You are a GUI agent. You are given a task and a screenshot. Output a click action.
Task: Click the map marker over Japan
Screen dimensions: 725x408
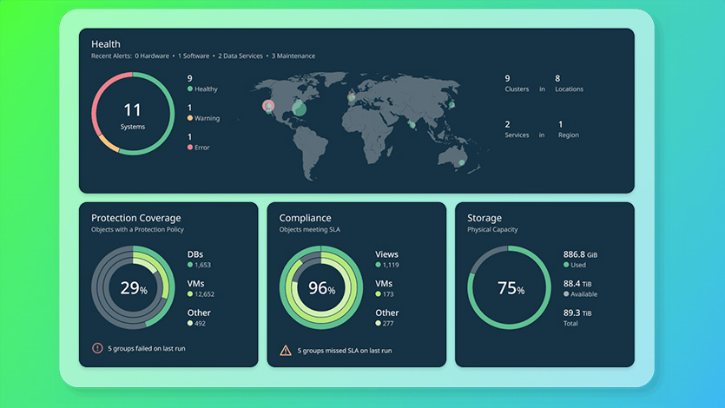tap(451, 105)
